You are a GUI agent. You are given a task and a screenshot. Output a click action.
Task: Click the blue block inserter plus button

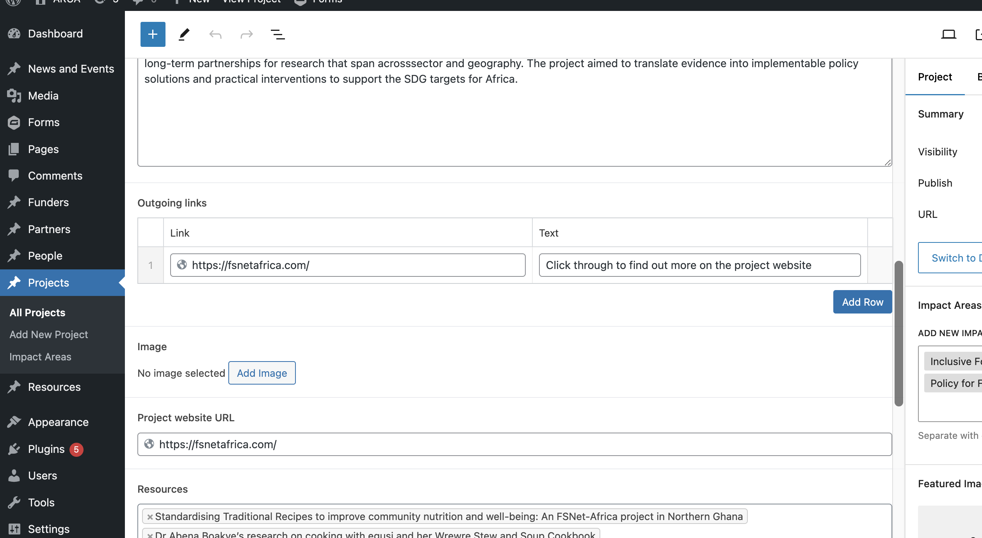tap(153, 34)
